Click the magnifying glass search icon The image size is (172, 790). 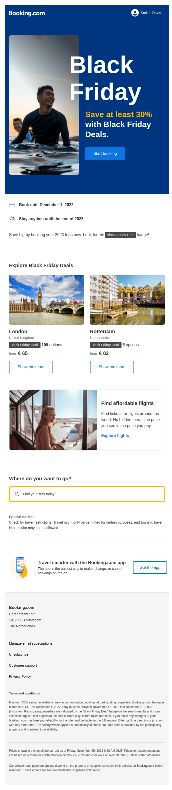pyautogui.click(x=17, y=494)
